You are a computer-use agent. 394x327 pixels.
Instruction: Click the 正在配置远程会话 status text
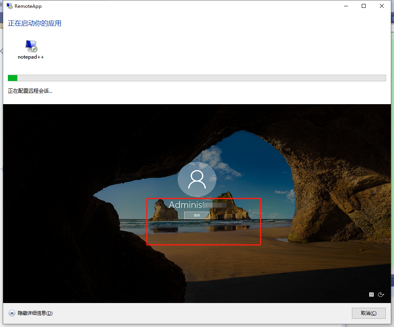point(30,91)
